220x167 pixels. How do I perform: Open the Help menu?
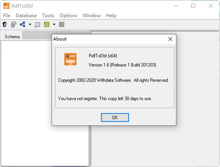(x=111, y=15)
